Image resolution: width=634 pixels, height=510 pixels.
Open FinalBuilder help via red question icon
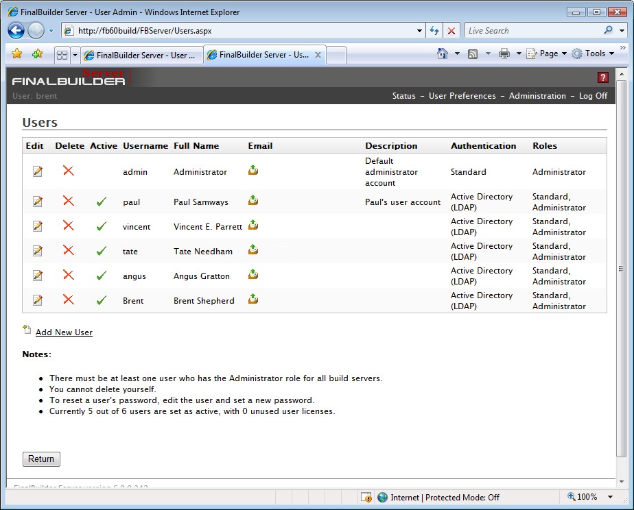[603, 77]
